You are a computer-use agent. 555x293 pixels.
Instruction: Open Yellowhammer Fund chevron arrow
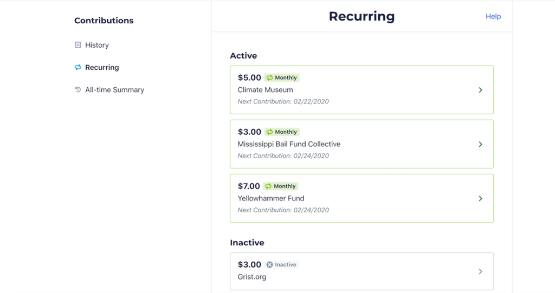pos(480,199)
